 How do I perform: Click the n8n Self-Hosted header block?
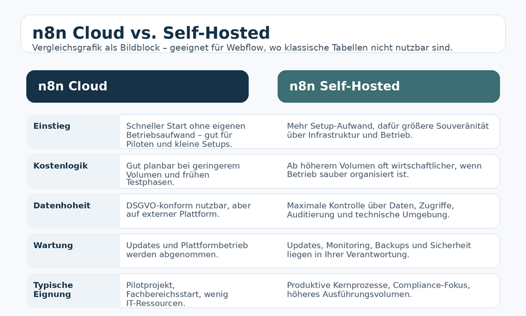pos(388,86)
